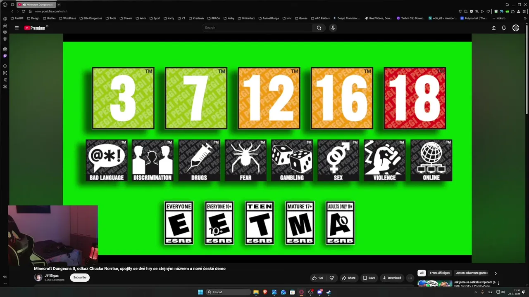Viewport: 529px width, 297px height.
Task: Open the Hokuro bookmark
Action: [499, 19]
